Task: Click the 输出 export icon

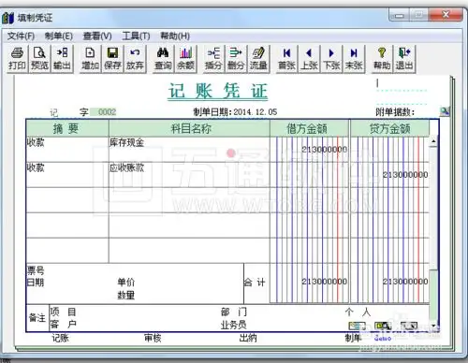Action: pos(62,59)
